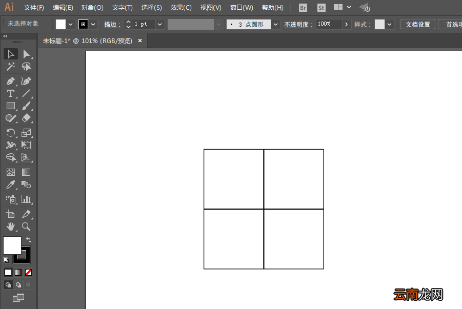Viewport: 462px width, 309px height.
Task: Select the Scale tool
Action: [26, 133]
